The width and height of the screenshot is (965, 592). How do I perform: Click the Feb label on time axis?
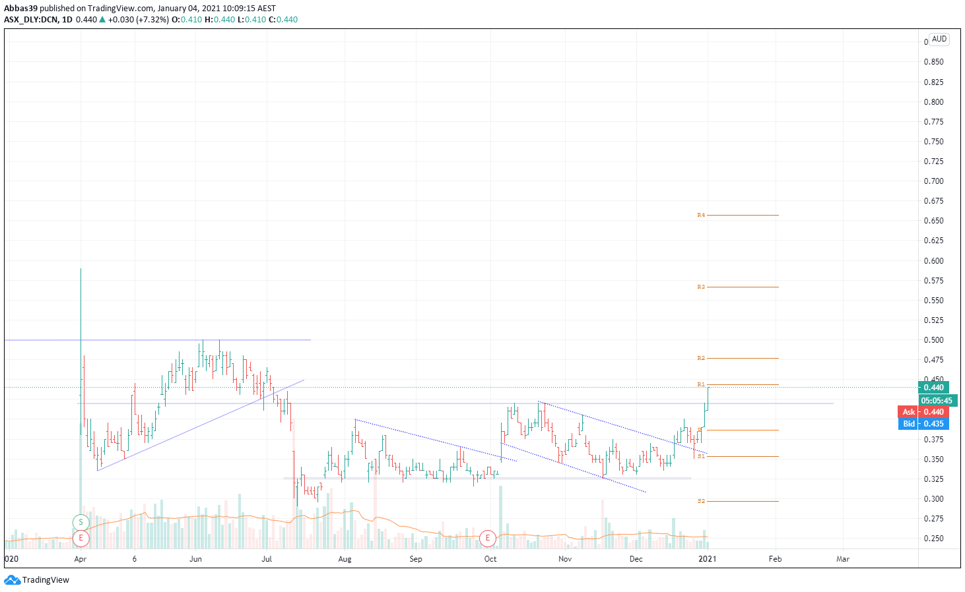click(775, 559)
